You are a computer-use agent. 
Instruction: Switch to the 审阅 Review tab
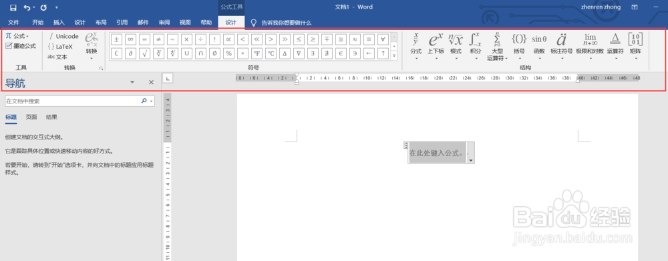point(164,23)
